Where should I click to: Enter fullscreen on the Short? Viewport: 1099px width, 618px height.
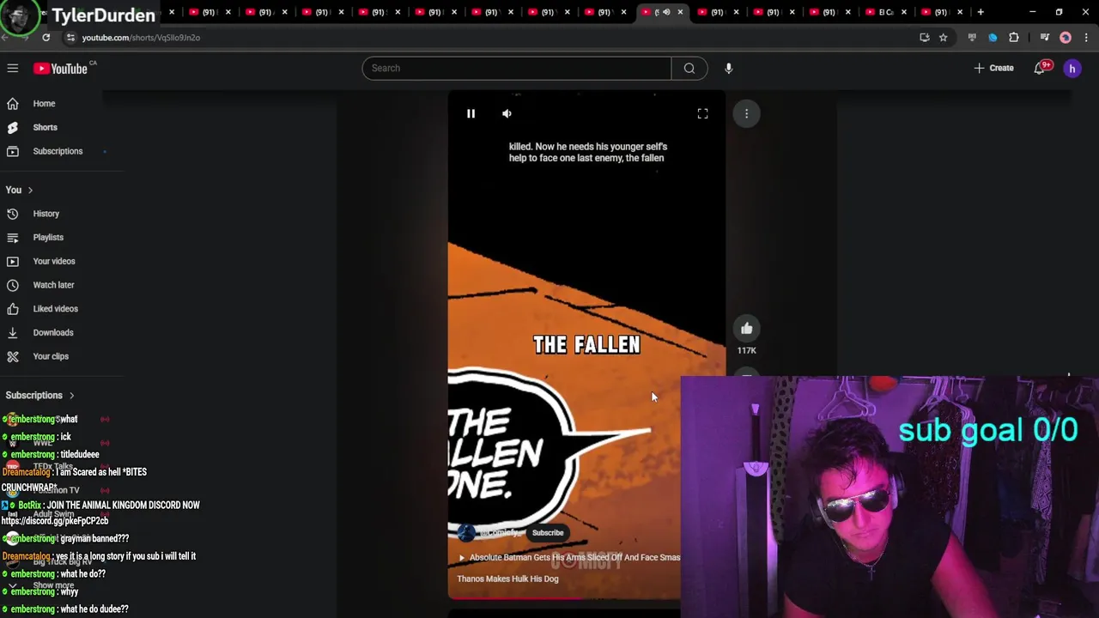702,113
